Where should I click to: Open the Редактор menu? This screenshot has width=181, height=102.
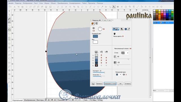tap(18, 3)
